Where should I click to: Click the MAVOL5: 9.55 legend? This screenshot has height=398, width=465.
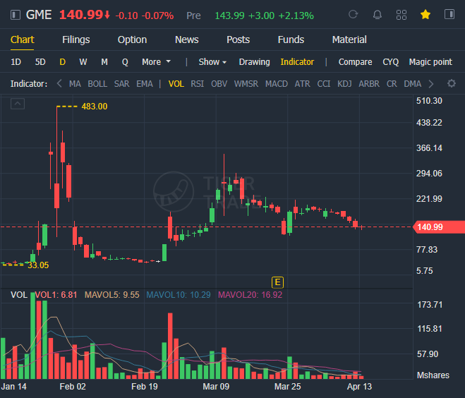tap(111, 295)
